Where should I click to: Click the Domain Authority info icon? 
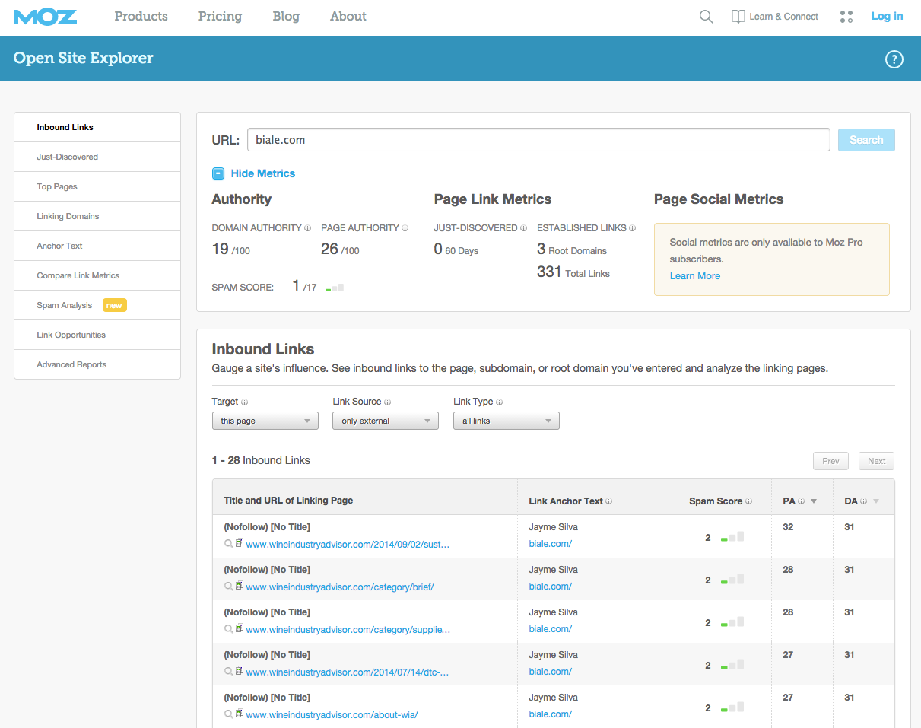click(x=308, y=228)
